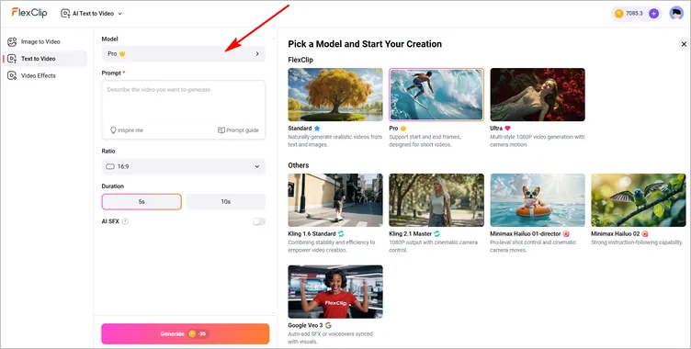Click the Standard model name label
This screenshot has width=691, height=349.
[300, 129]
